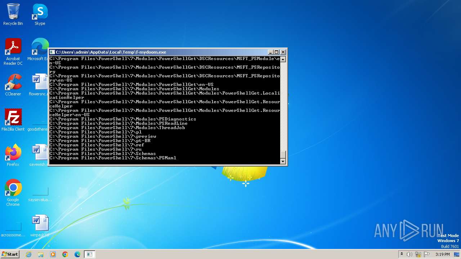
Task: Launch FileZilla Client shortcut
Action: 13,120
